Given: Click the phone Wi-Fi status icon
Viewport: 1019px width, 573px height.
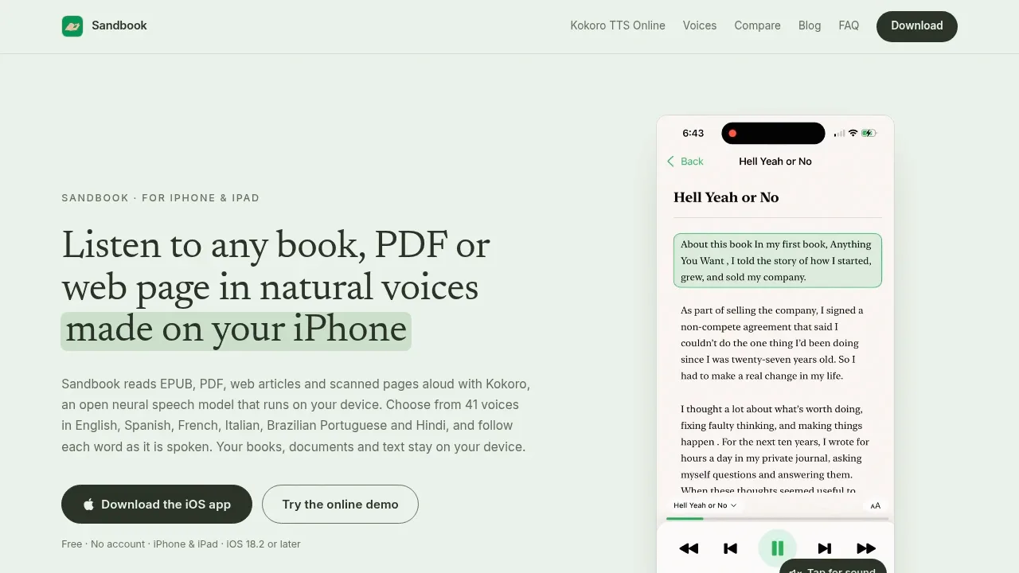Looking at the screenshot, I should click(853, 133).
